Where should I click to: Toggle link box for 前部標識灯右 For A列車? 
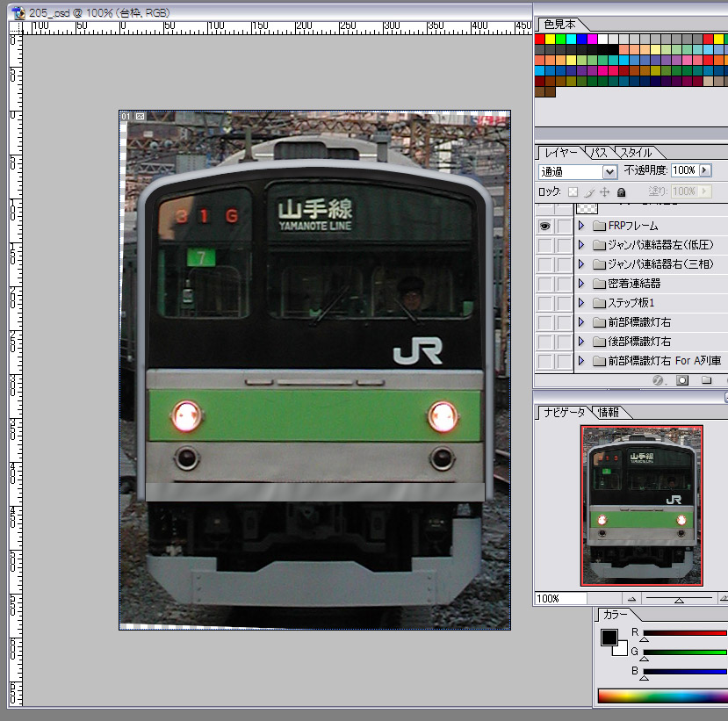click(x=564, y=361)
